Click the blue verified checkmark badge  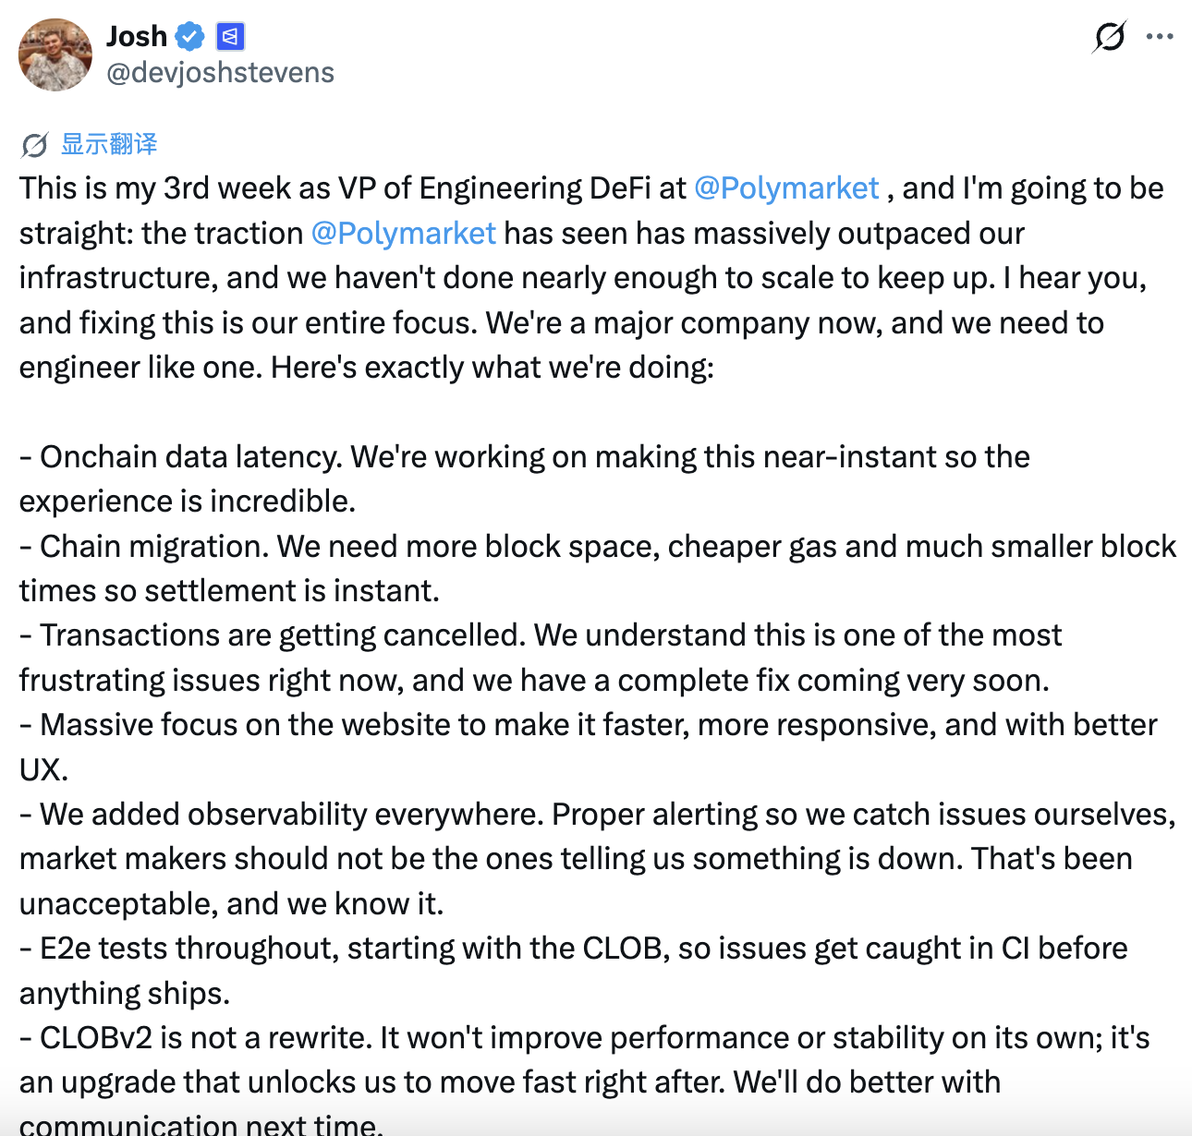pyautogui.click(x=190, y=37)
